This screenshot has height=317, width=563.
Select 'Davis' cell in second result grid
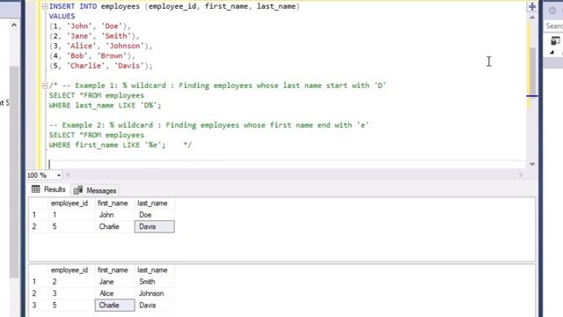pos(155,306)
